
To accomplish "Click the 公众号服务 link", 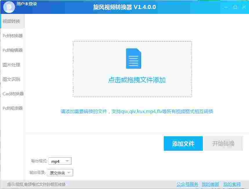I will pyautogui.click(x=188, y=184).
